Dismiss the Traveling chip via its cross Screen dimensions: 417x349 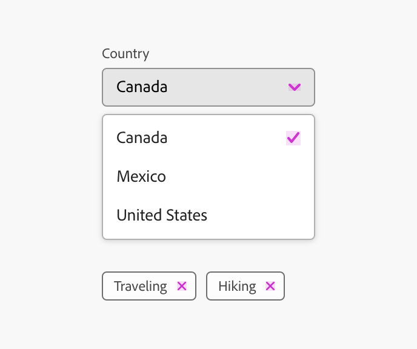(x=182, y=286)
